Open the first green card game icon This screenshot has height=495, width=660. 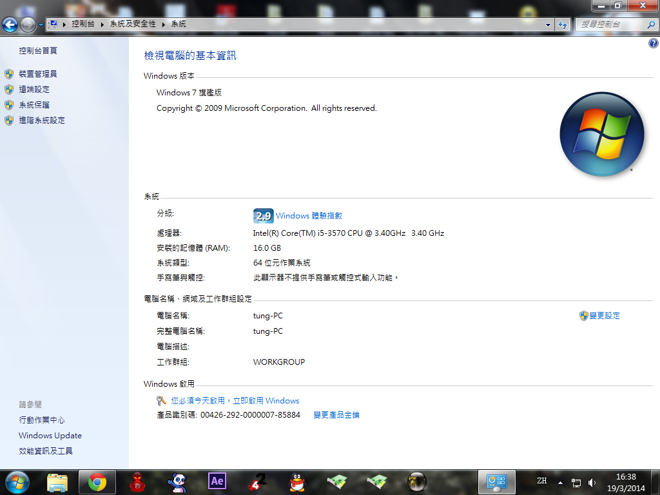tap(336, 482)
